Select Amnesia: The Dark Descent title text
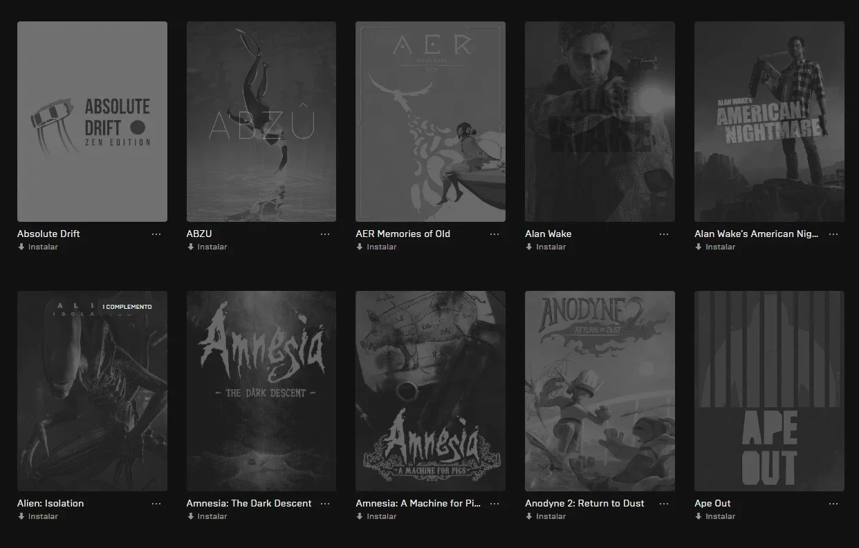This screenshot has width=859, height=548. 249,503
